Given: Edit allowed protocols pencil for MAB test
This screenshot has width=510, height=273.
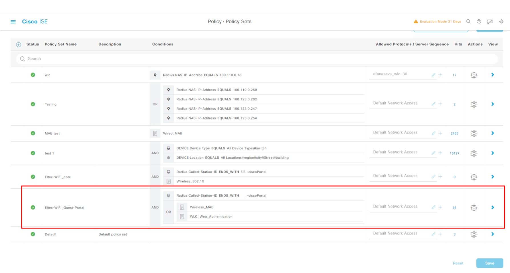Looking at the screenshot, I should [434, 133].
